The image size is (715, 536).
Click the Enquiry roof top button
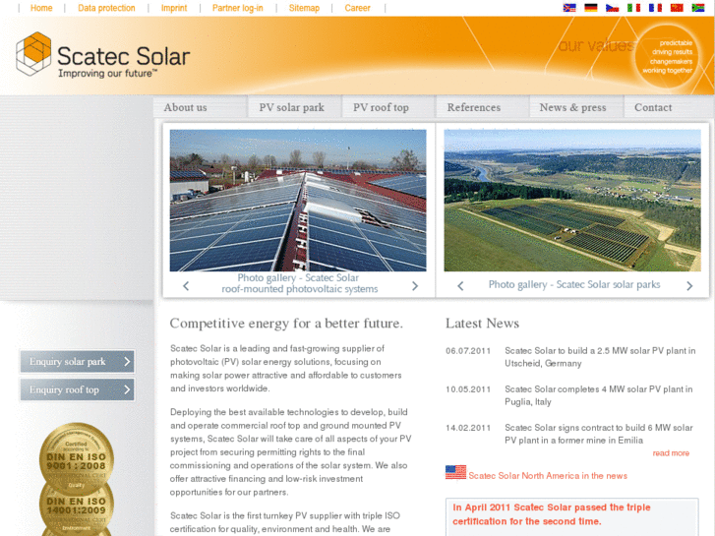click(77, 390)
